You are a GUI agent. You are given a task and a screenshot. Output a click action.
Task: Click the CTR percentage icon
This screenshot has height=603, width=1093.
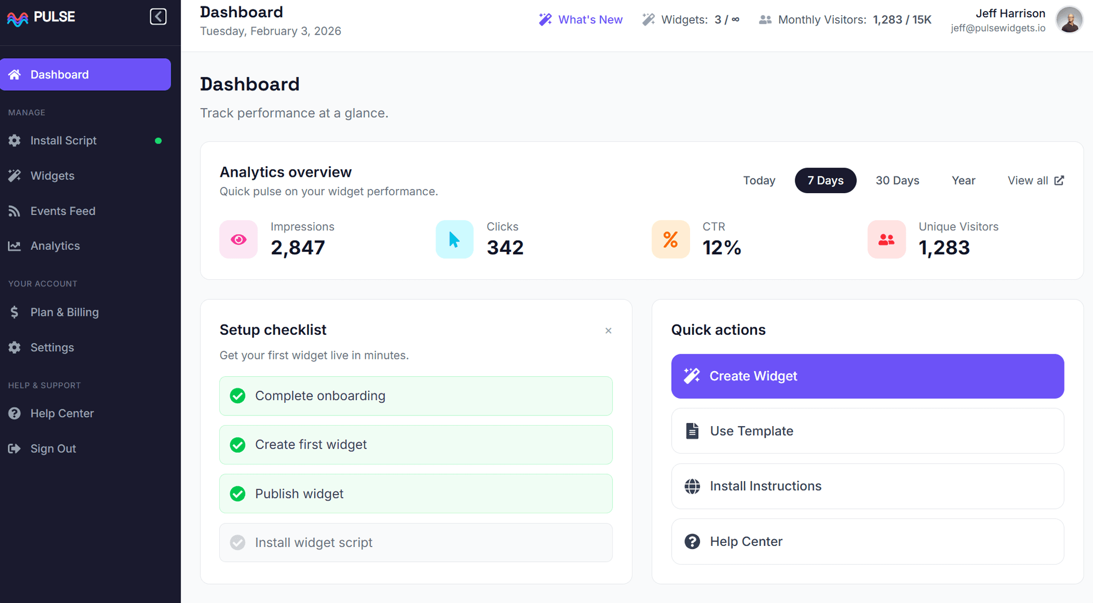[x=670, y=239]
